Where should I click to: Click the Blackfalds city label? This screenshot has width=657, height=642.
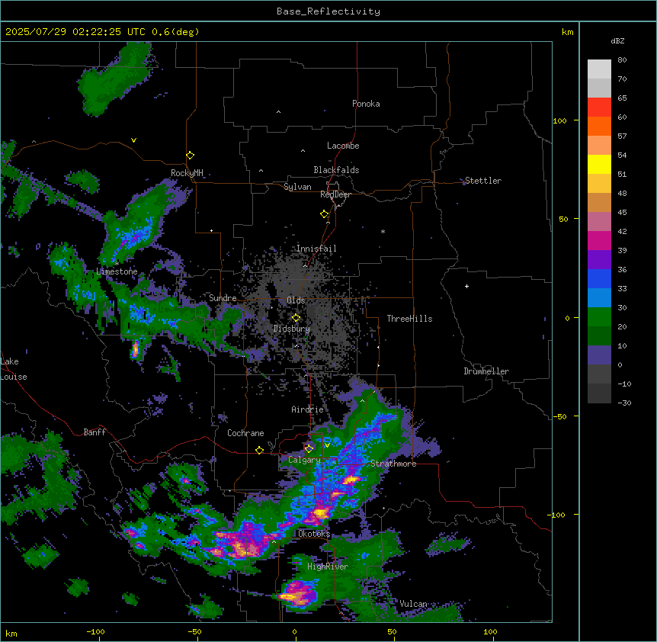336,170
